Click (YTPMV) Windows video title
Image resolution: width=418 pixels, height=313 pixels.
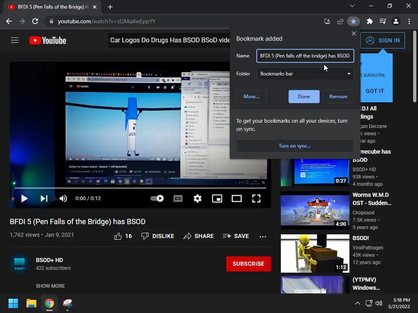(366, 284)
